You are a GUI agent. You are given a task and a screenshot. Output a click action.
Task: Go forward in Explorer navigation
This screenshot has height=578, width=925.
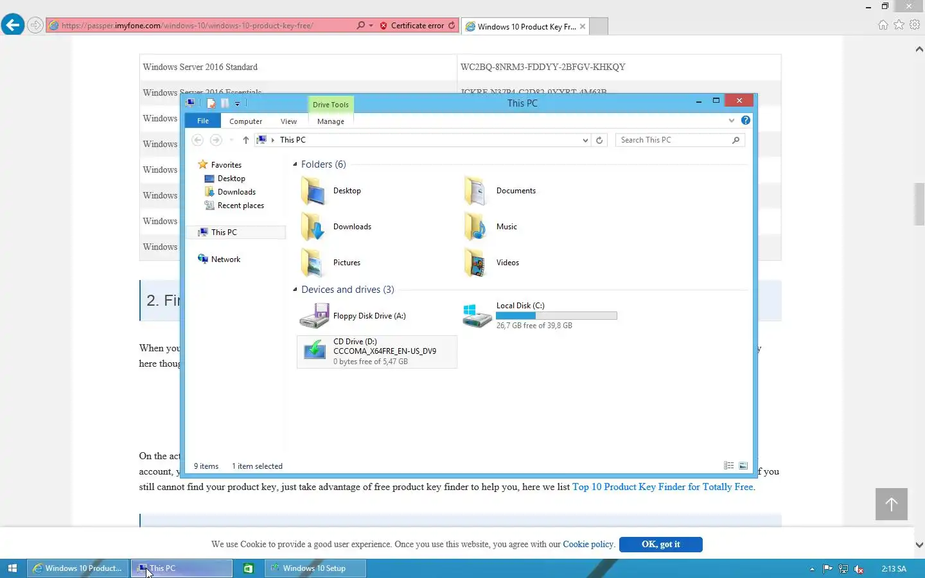coord(216,140)
